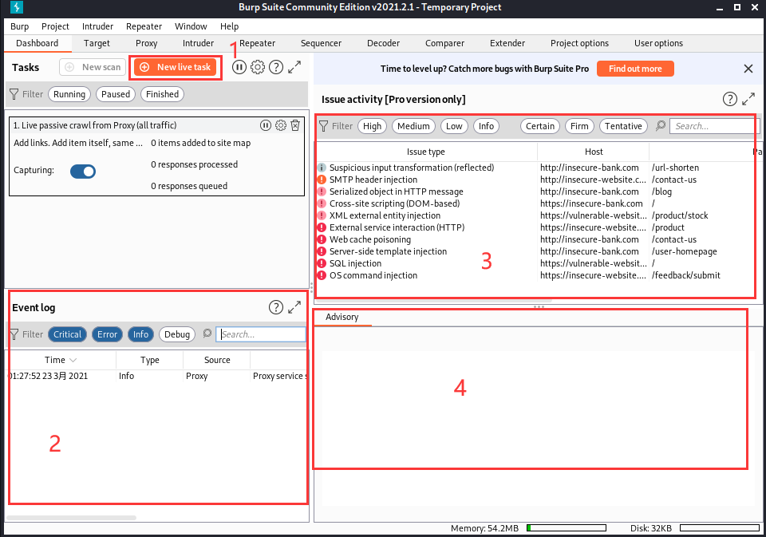
Task: Select the Advisory tab
Action: [x=342, y=317]
